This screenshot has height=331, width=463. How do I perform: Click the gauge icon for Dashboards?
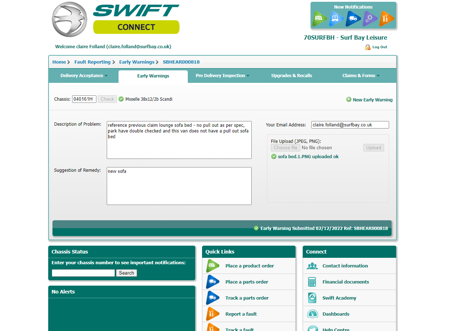click(x=313, y=314)
